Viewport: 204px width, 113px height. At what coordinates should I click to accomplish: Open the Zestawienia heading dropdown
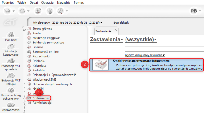pyautogui.click(x=106, y=40)
